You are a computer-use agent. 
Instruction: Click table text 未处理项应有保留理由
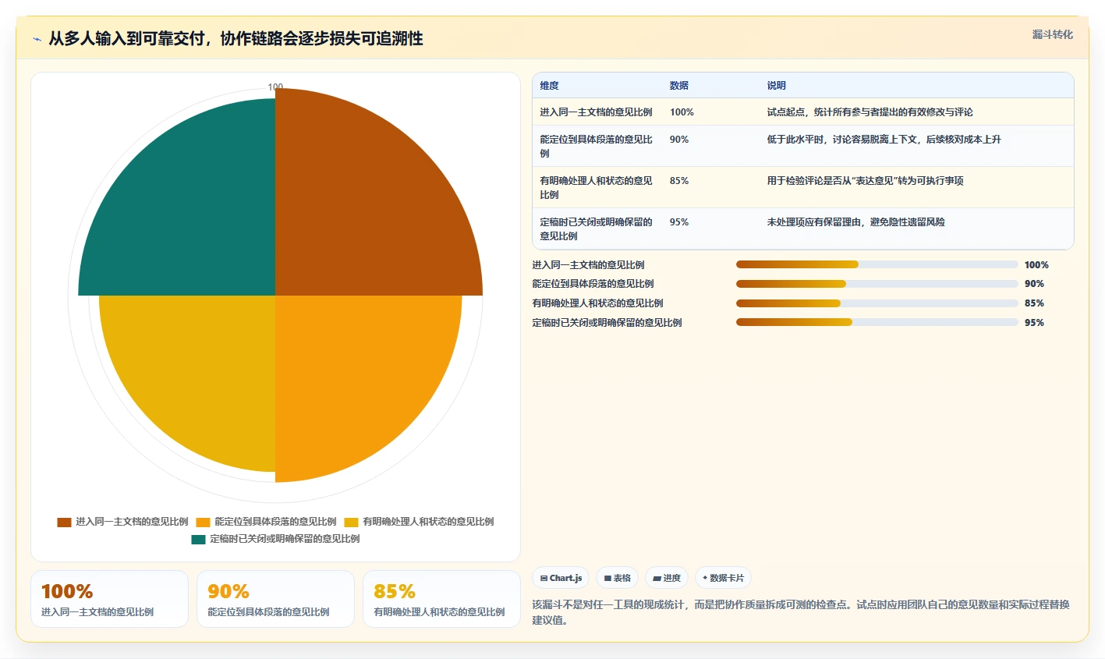814,222
